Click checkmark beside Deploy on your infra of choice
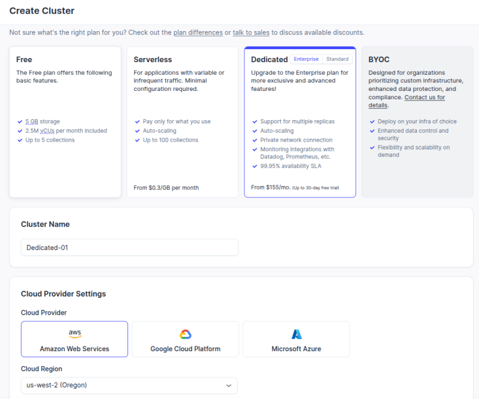 click(372, 121)
